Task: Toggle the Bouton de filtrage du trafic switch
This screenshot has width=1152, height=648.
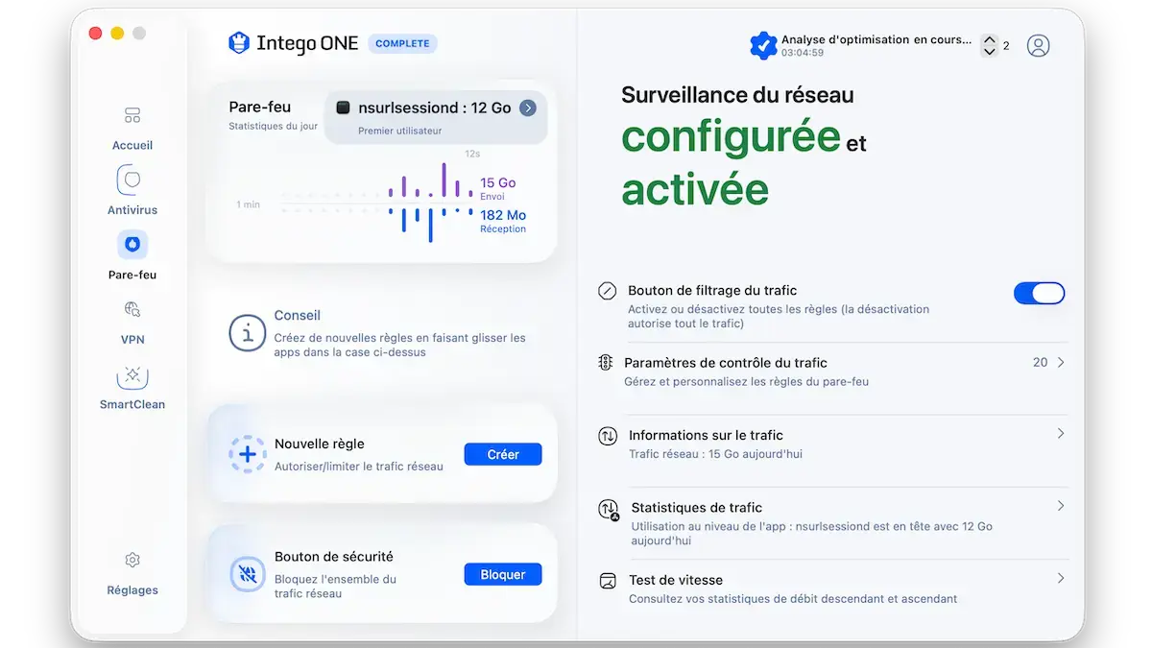Action: click(1040, 293)
